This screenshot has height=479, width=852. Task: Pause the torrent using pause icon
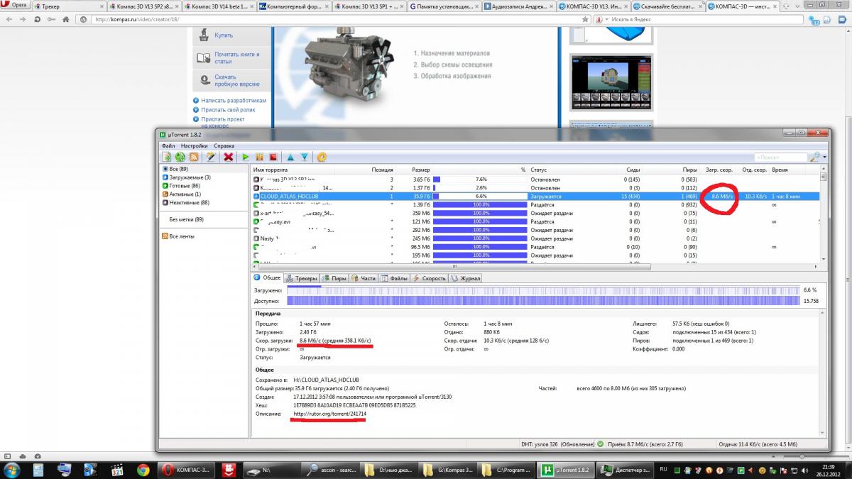tap(259, 157)
